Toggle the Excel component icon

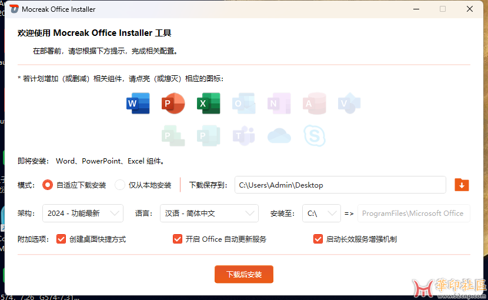click(209, 104)
